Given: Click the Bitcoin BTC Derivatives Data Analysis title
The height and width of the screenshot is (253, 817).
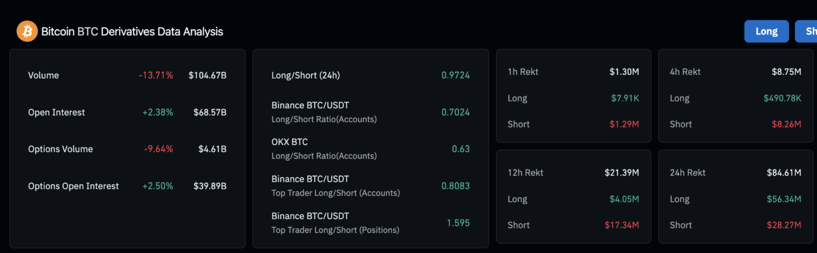Looking at the screenshot, I should [132, 32].
